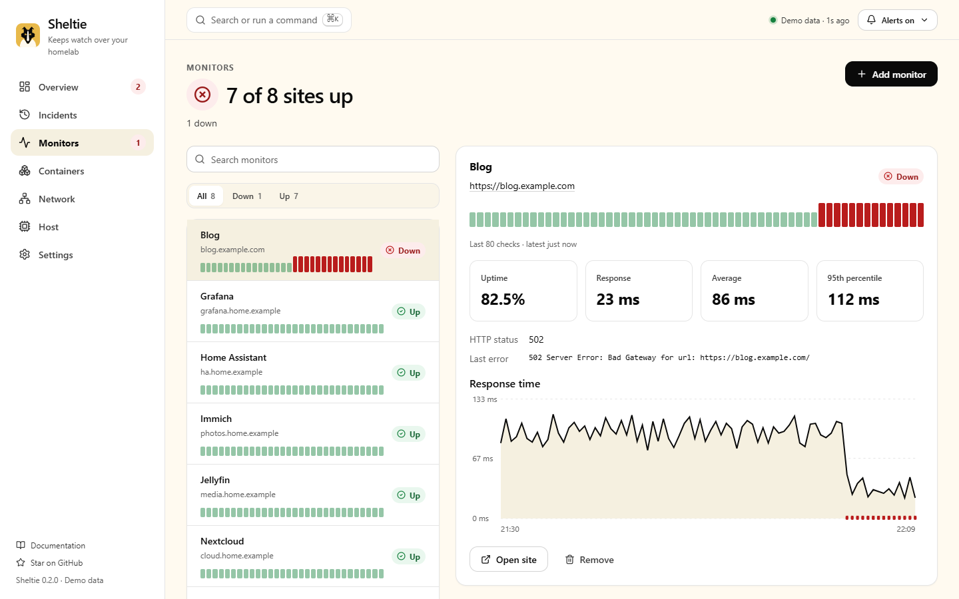Expand the Alerts on dropdown chevron

point(924,20)
